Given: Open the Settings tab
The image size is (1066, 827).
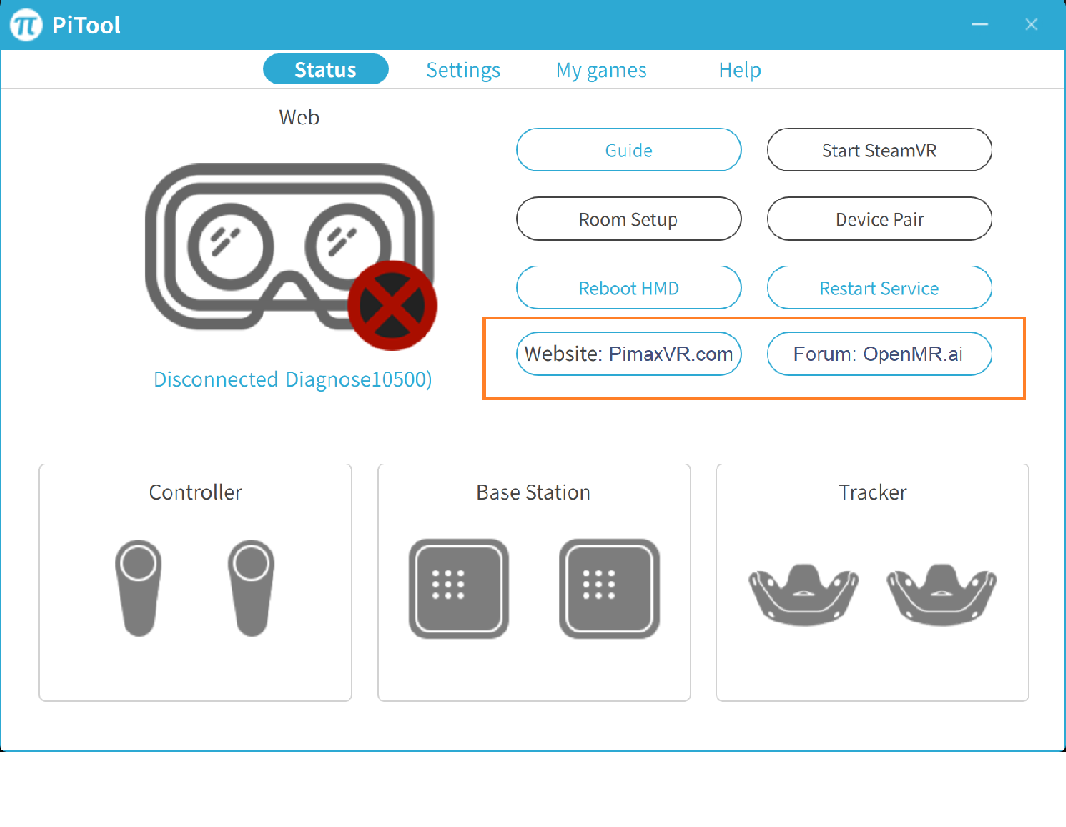Looking at the screenshot, I should click(x=463, y=70).
